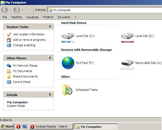Select the Local Disk (C:) drive icon
The height and width of the screenshot is (130, 162).
point(68,36)
